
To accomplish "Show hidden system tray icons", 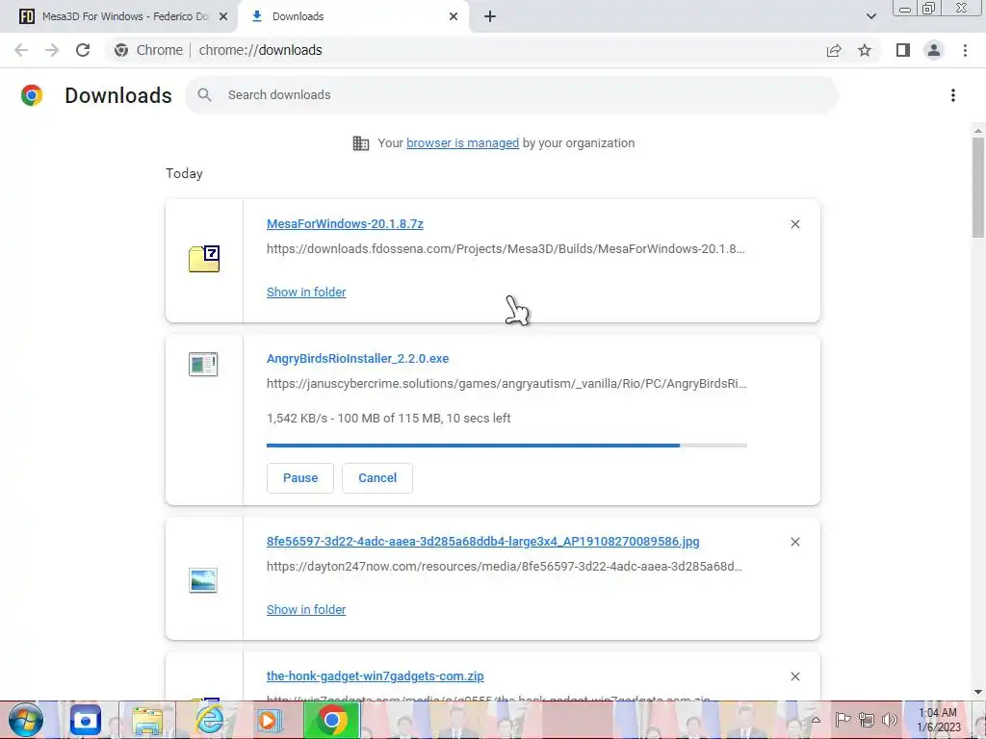I will [816, 720].
